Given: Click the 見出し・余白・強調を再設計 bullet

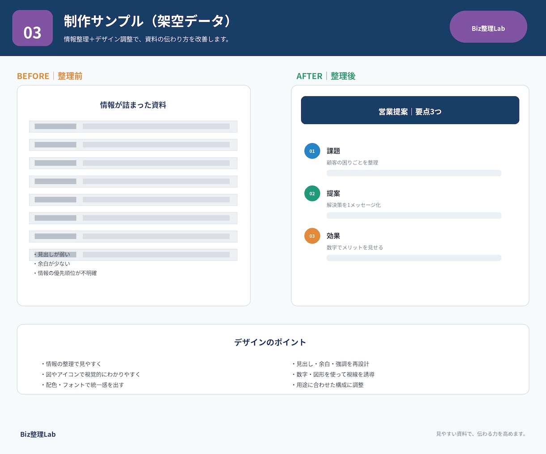Looking at the screenshot, I should [330, 364].
